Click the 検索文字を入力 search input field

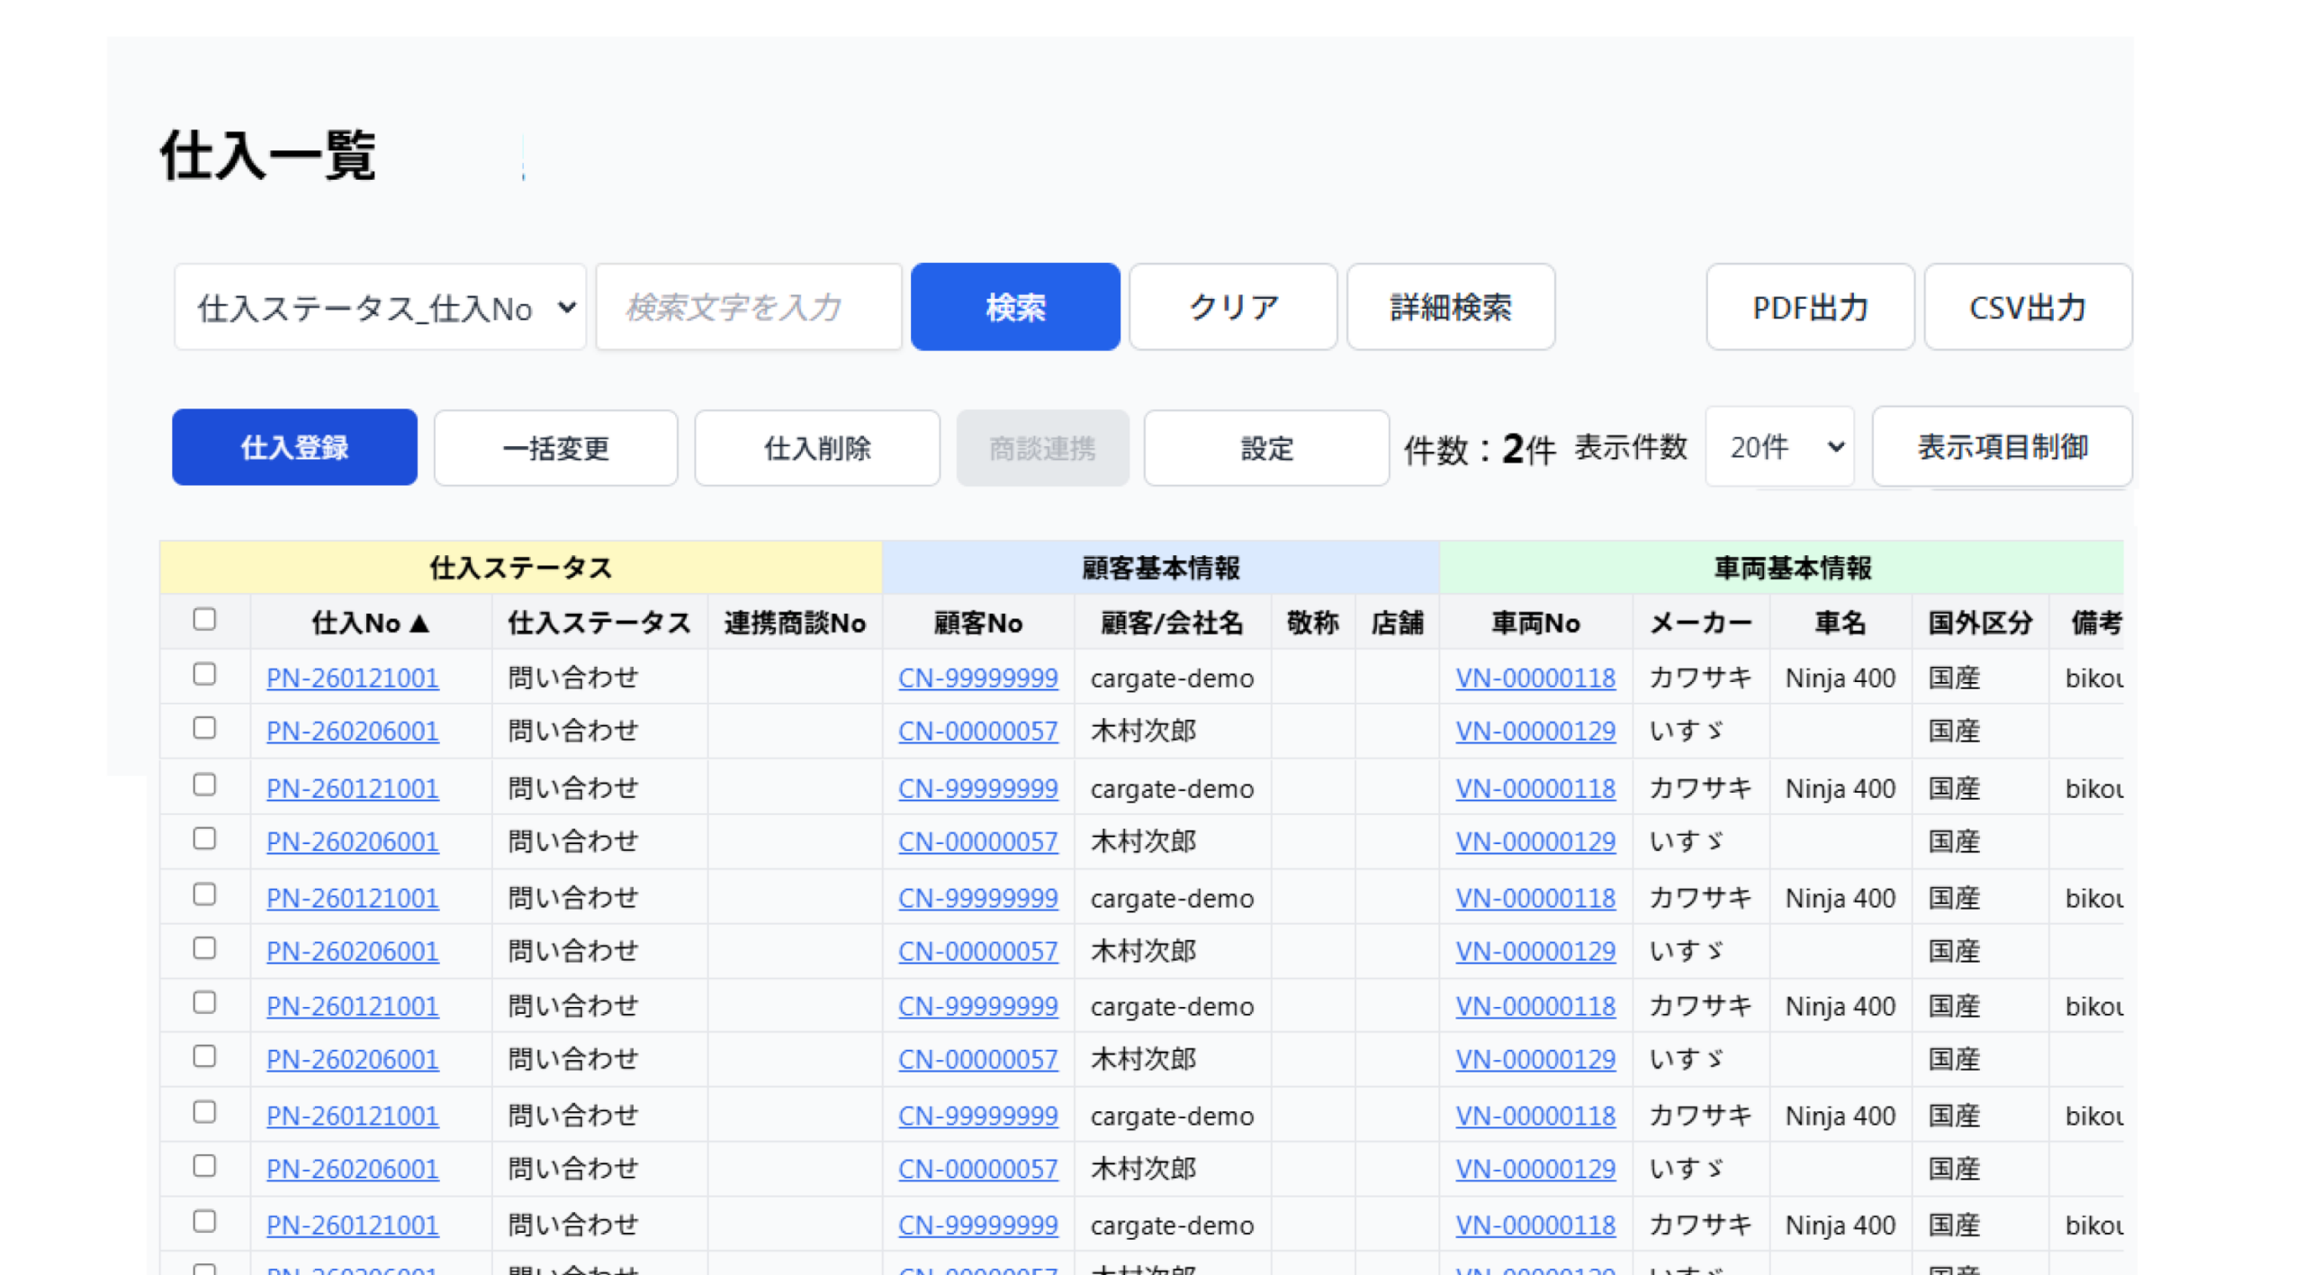(748, 308)
